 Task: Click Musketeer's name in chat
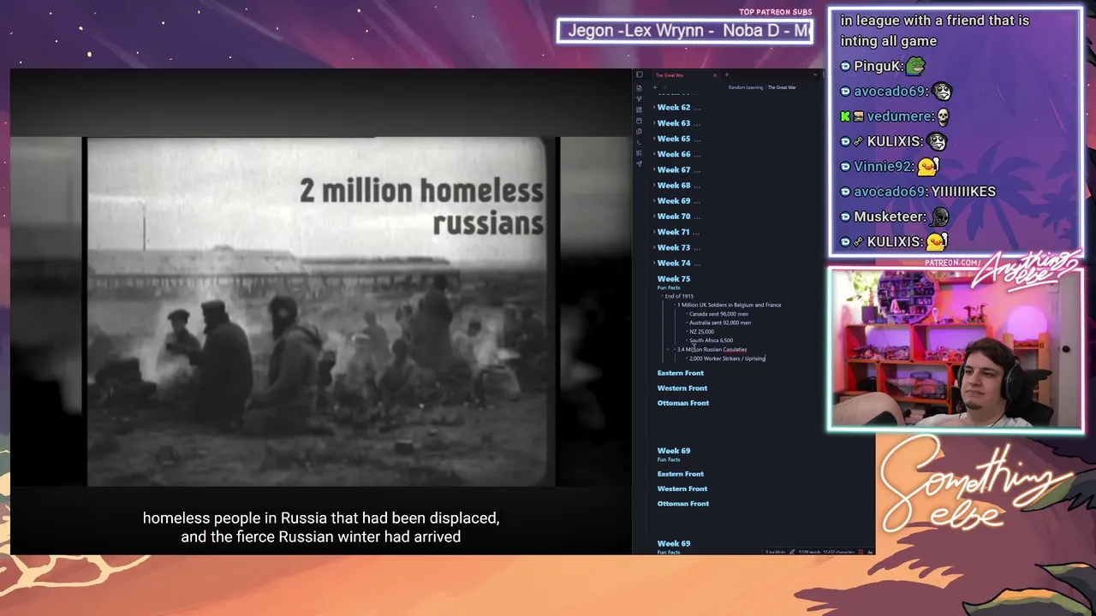tap(889, 217)
